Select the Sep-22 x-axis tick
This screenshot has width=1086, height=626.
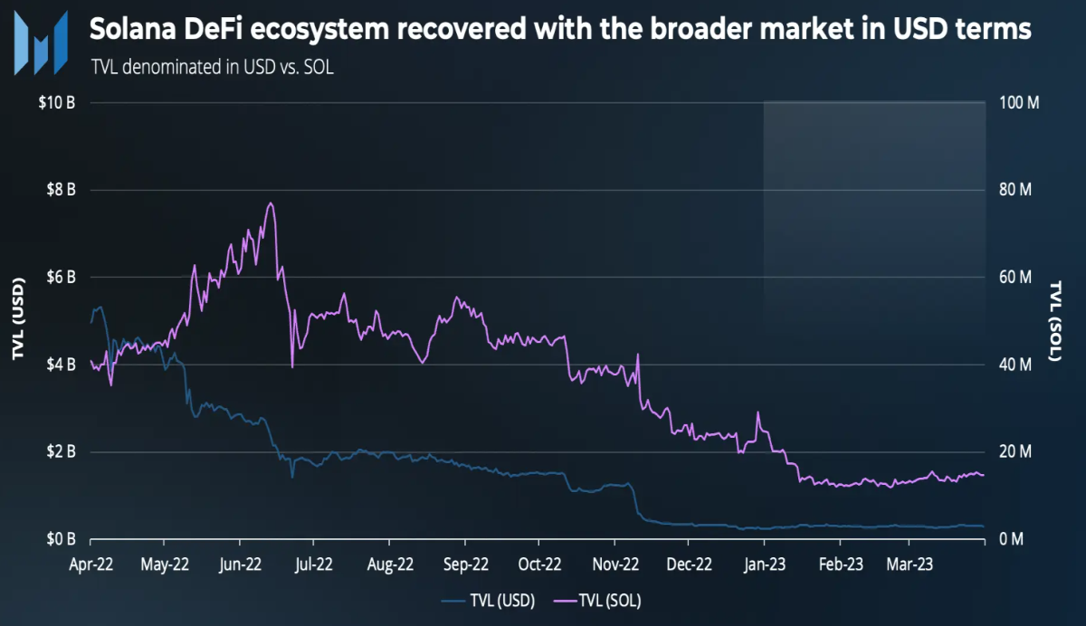point(464,564)
